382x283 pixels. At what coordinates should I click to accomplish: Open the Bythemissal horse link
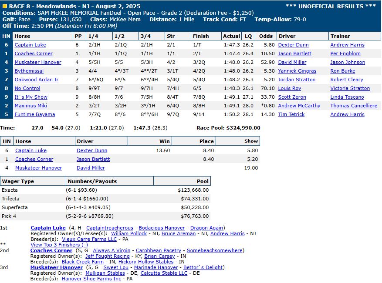coord(29,71)
